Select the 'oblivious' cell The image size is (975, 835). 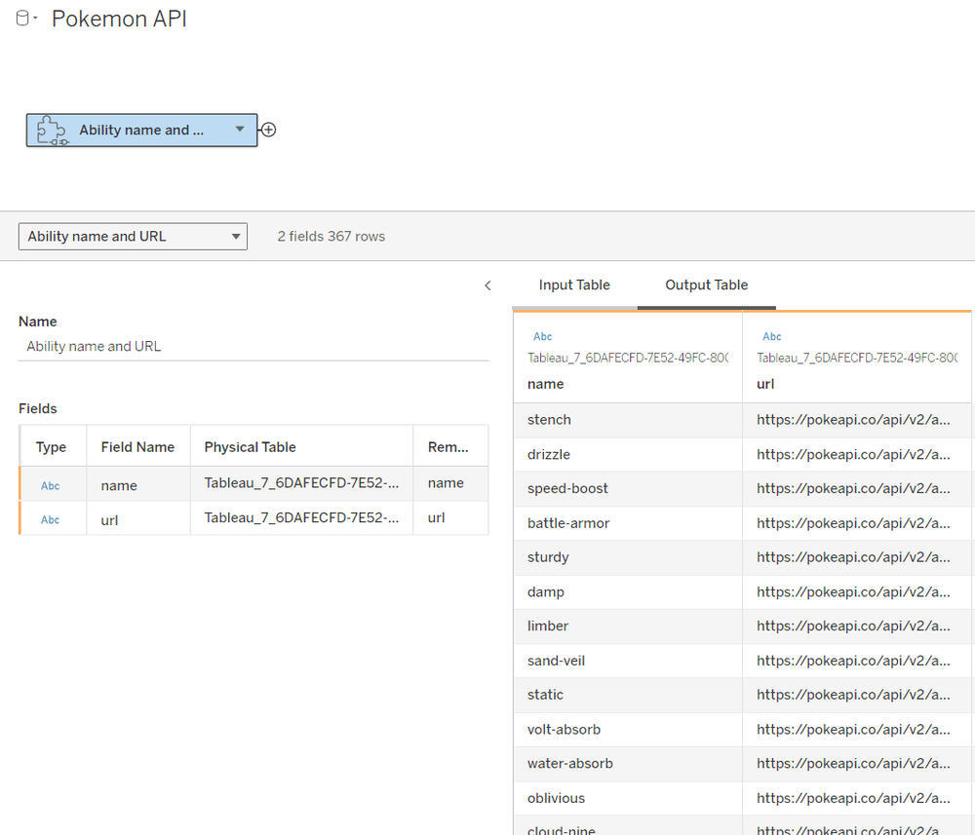[x=627, y=798]
